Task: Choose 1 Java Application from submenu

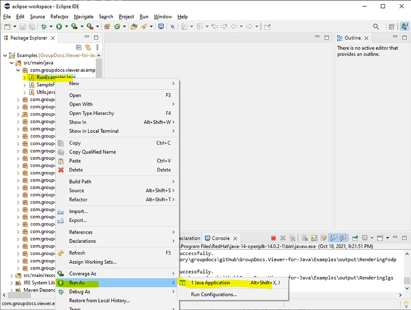Action: pyautogui.click(x=232, y=283)
